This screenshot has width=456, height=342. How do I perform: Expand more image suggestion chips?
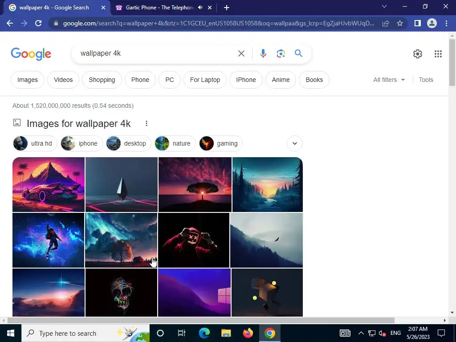pos(295,143)
